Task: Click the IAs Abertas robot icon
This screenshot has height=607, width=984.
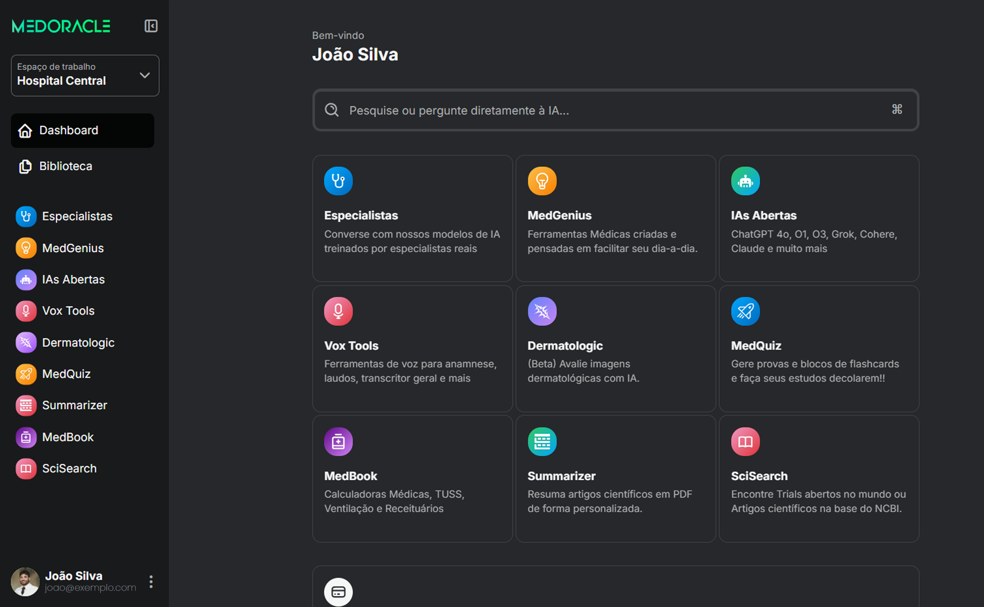Action: [25, 279]
